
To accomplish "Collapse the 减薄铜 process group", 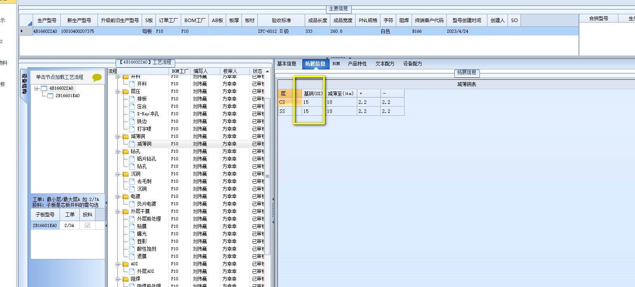I will 118,137.
